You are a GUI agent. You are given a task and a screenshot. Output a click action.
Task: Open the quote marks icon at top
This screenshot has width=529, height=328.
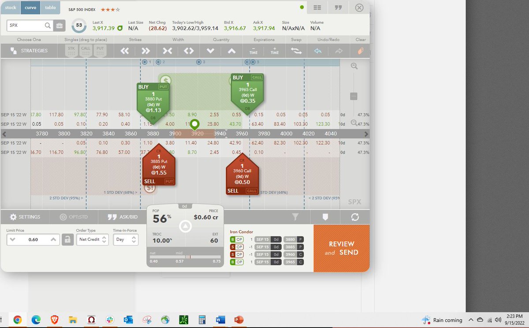[x=339, y=7]
